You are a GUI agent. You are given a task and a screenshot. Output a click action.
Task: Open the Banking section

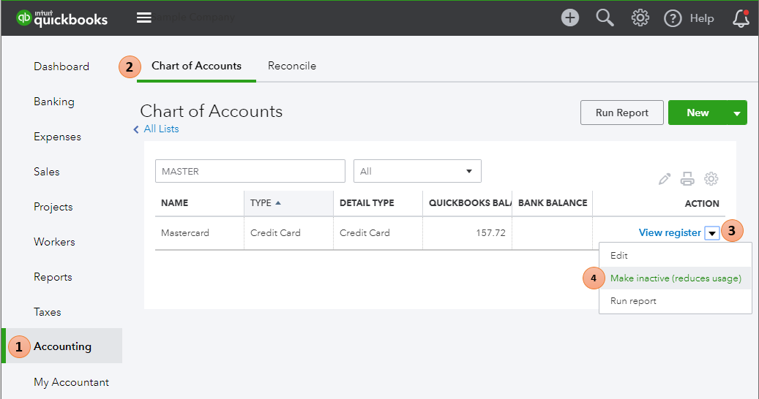click(54, 102)
